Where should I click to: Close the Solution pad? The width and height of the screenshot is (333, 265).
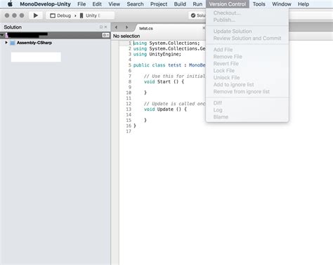coord(105,27)
